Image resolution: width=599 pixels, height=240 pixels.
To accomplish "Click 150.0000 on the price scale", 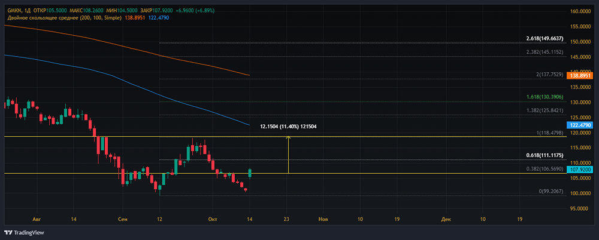I will pos(579,42).
